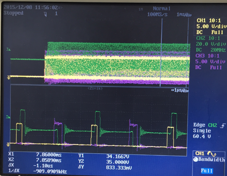Viewport: 227px width, 176px height.
Task: Click the 'Edge' trigger type label
Action: click(x=199, y=125)
